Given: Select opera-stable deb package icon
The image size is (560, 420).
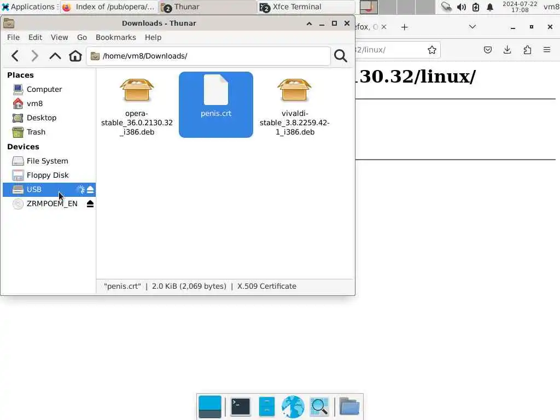Looking at the screenshot, I should pos(137,90).
